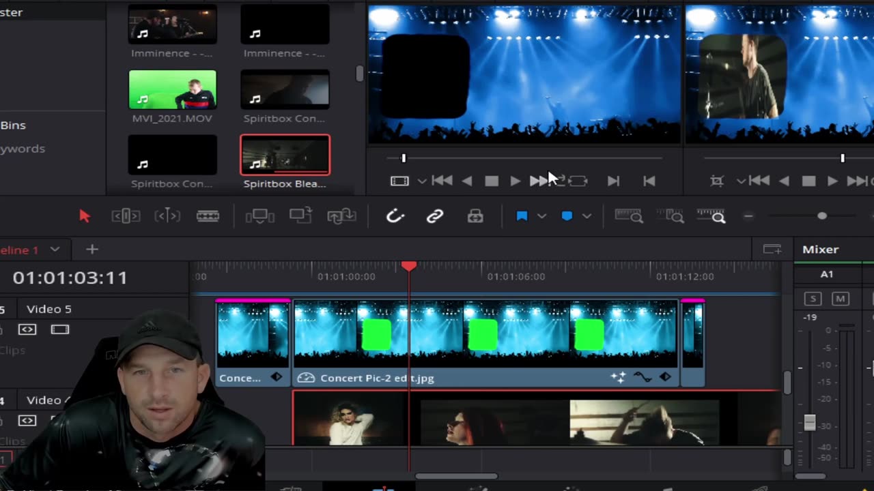Click the clip's curve editor icon
The height and width of the screenshot is (491, 874).
point(643,377)
